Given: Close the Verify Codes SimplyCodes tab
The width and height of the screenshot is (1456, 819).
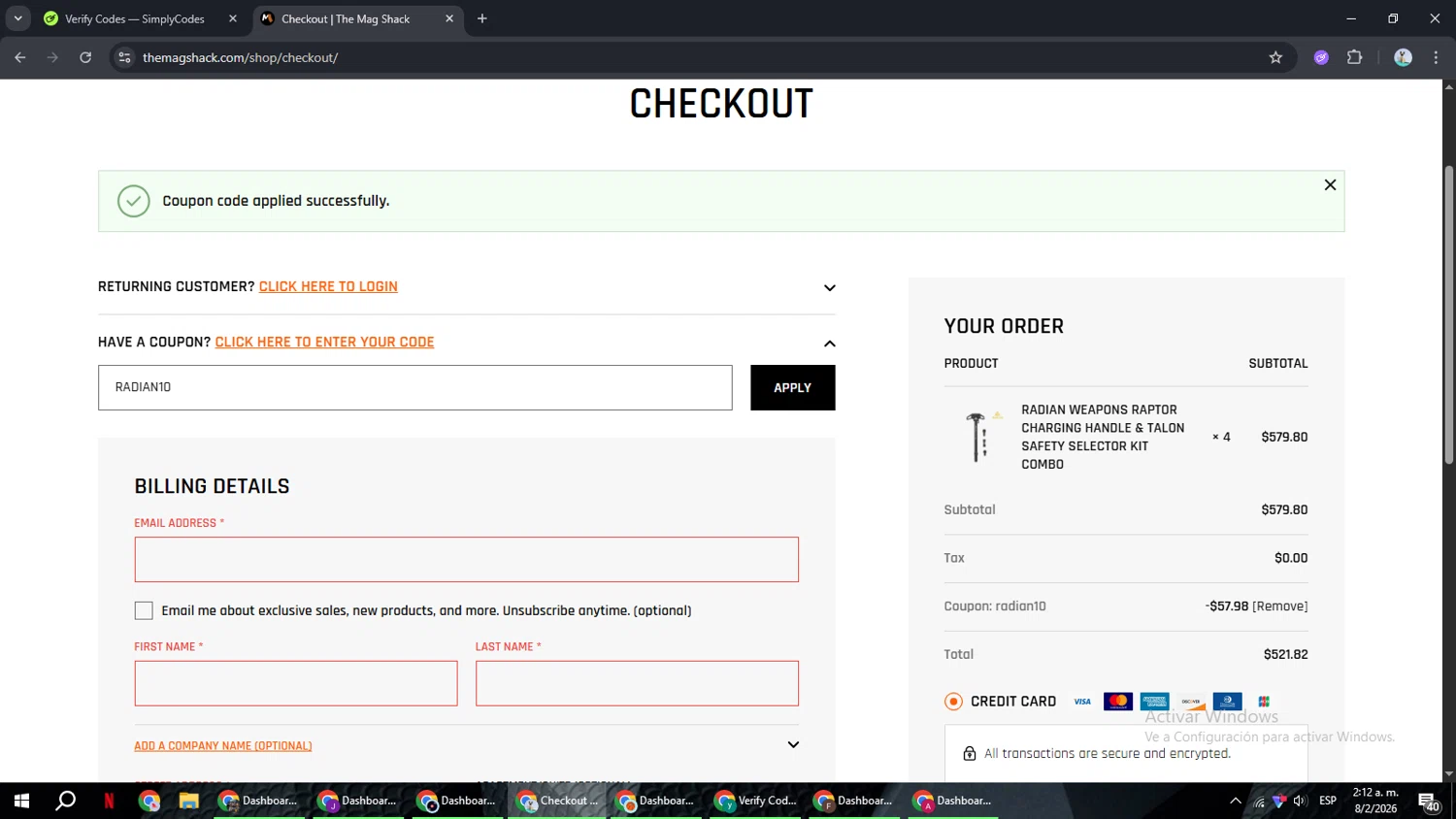Looking at the screenshot, I should (233, 18).
